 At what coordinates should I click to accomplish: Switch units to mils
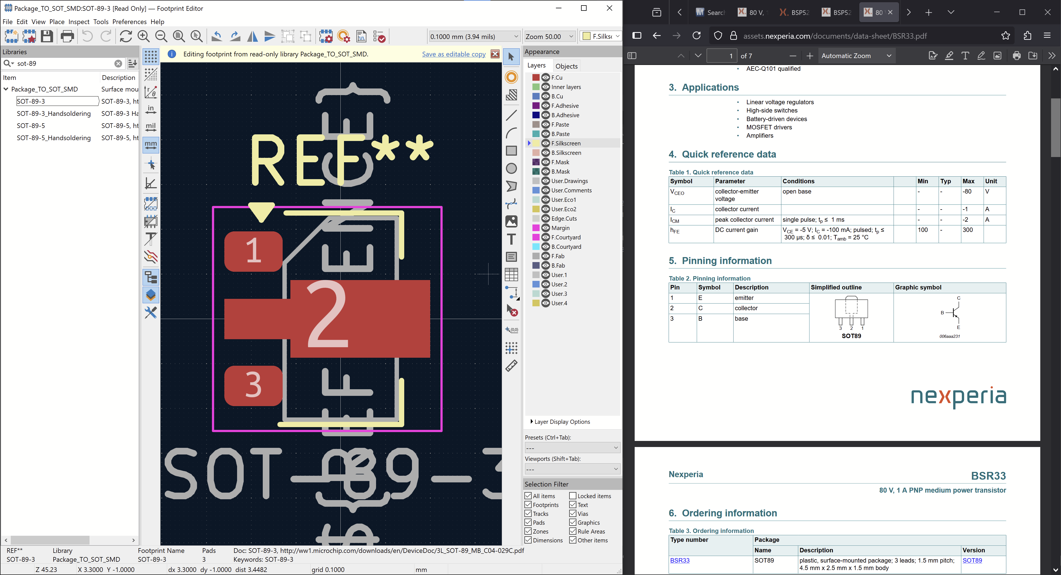pyautogui.click(x=151, y=127)
